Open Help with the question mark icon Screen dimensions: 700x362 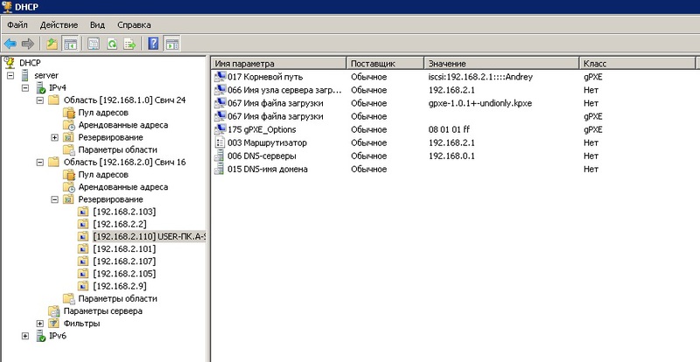[153, 44]
